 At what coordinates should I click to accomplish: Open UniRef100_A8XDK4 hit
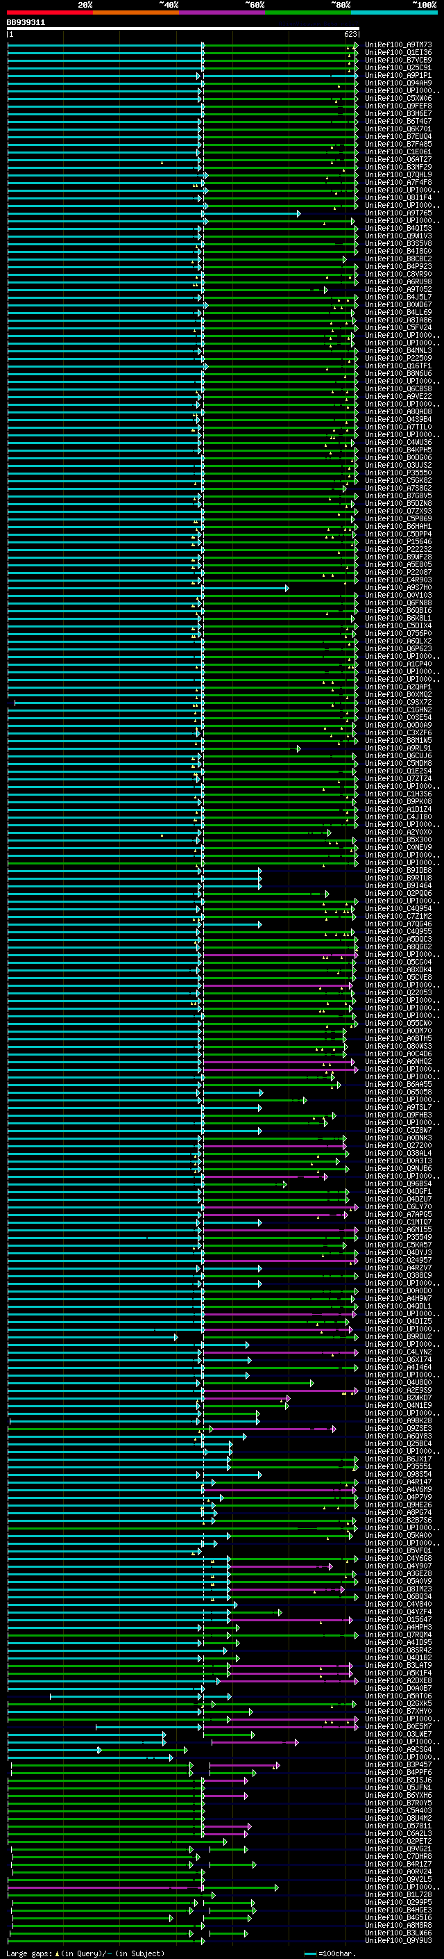(x=398, y=969)
